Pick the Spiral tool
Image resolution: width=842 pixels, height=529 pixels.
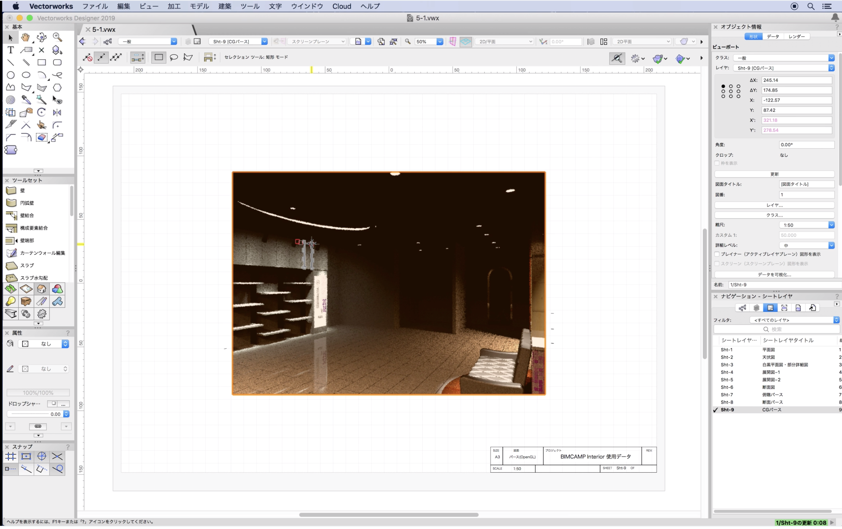[x=11, y=100]
